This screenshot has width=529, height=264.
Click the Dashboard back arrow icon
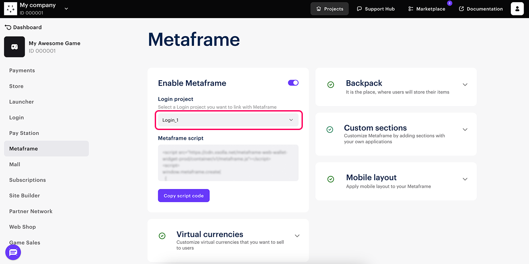[x=8, y=27]
